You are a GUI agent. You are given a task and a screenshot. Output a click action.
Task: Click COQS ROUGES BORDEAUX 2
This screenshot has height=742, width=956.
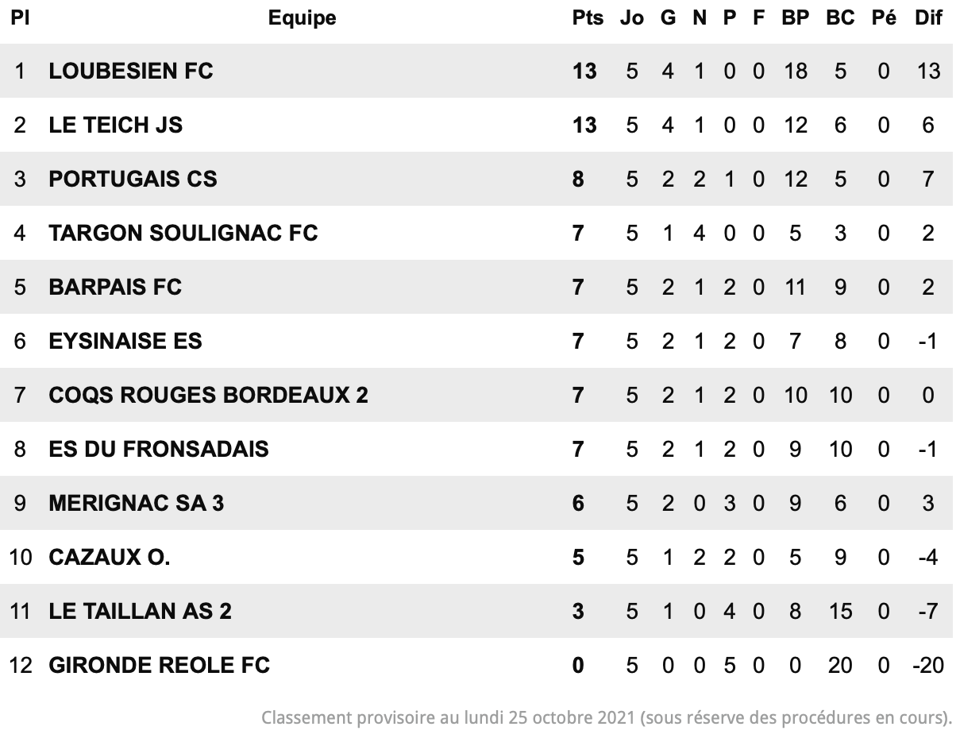click(x=209, y=396)
